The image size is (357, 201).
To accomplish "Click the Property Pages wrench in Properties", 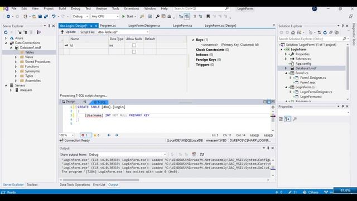I will (x=295, y=119).
